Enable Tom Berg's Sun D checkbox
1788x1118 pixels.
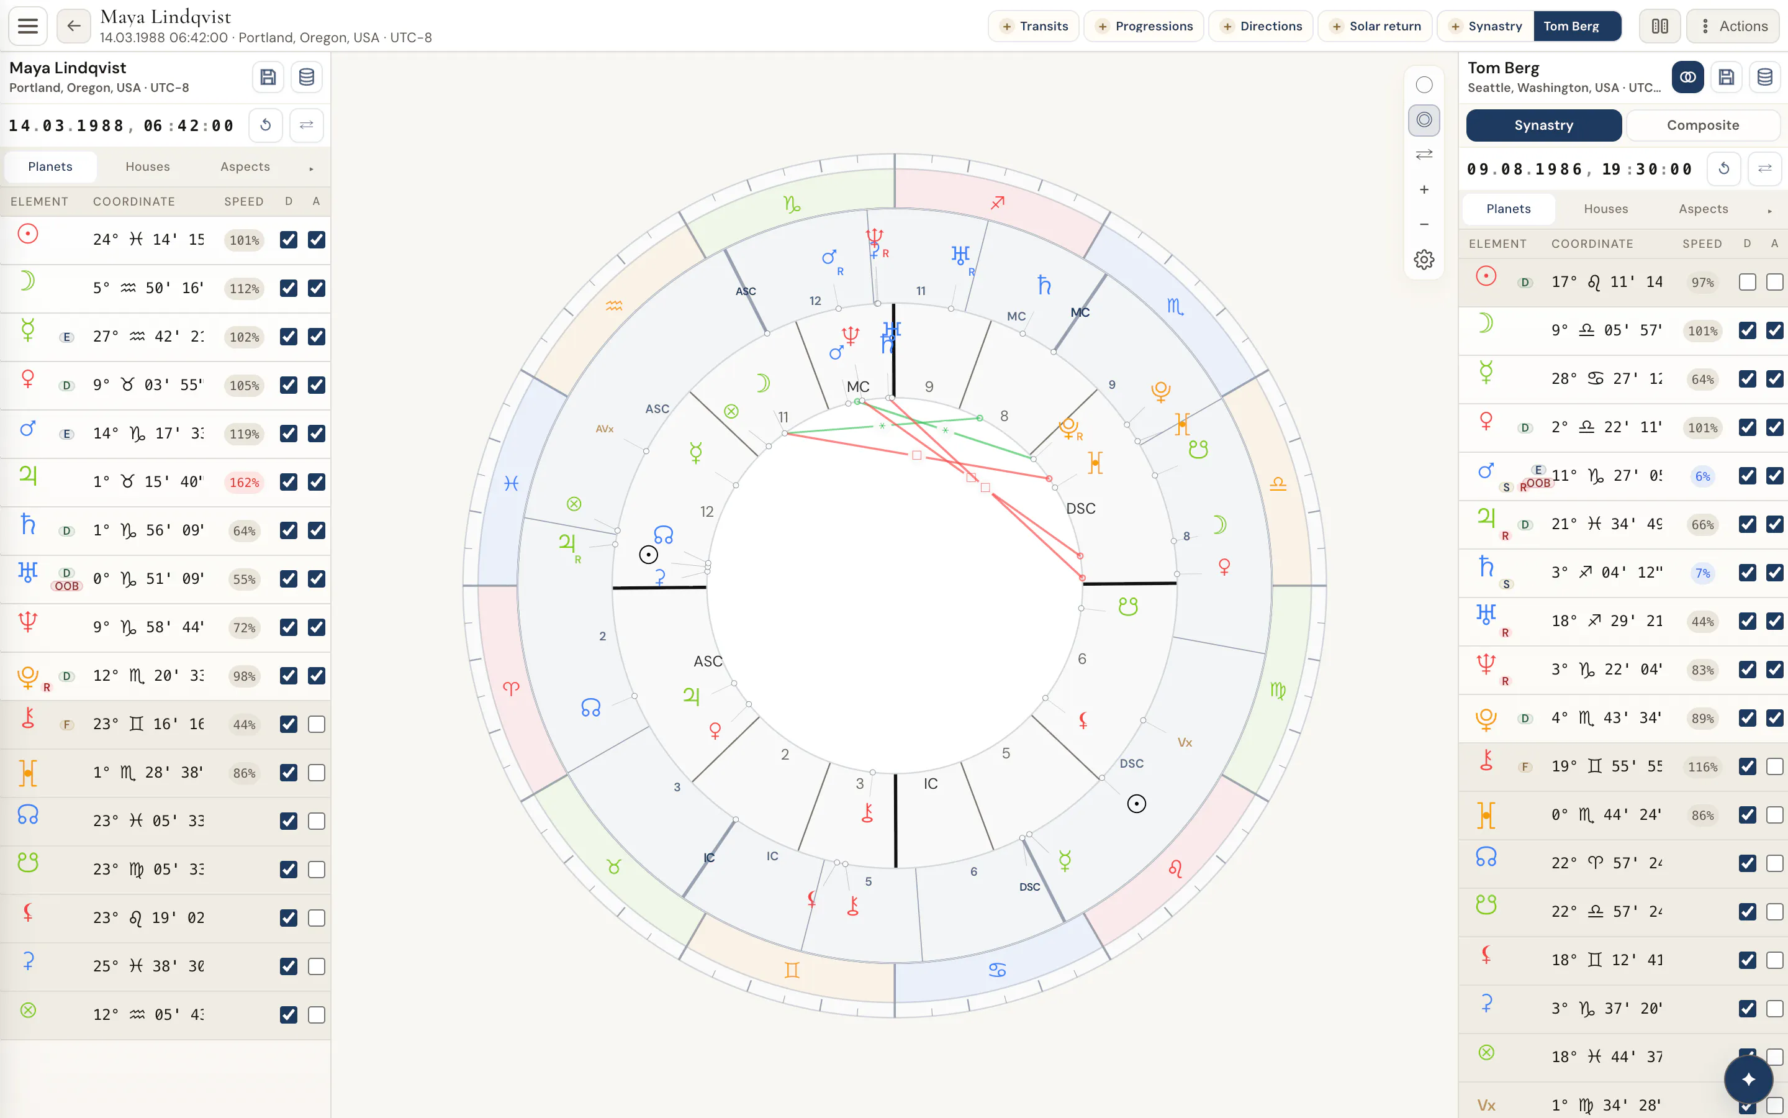(1748, 282)
